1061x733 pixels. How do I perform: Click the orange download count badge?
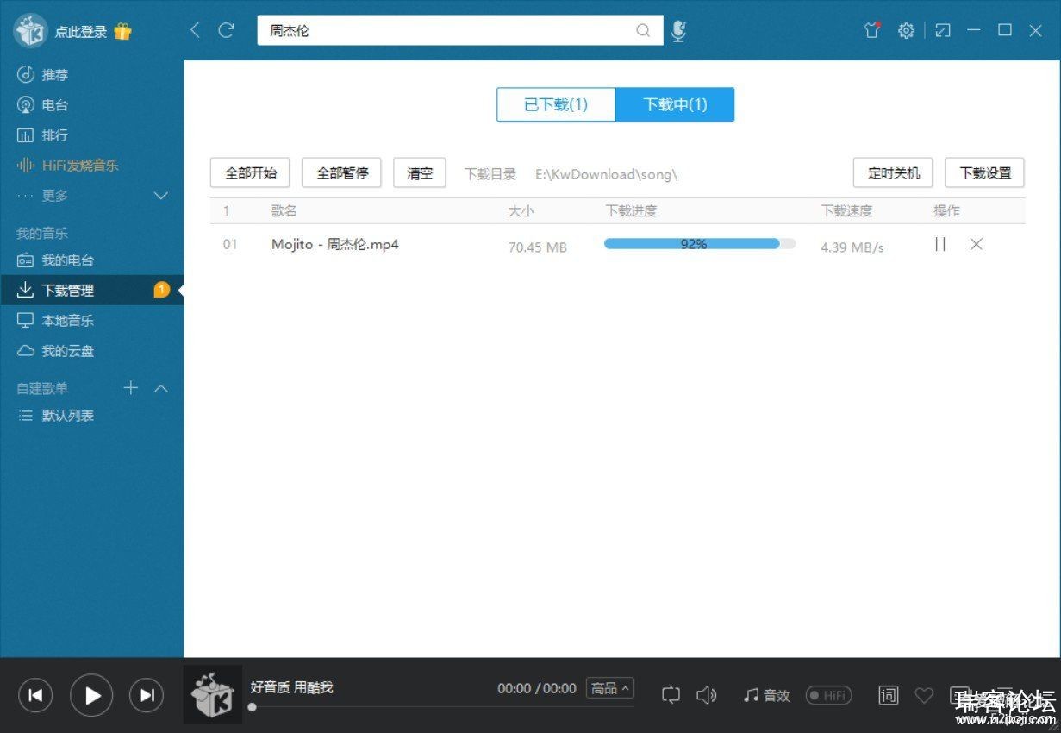(x=161, y=290)
